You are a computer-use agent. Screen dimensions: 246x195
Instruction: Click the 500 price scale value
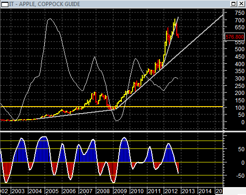[239, 49]
